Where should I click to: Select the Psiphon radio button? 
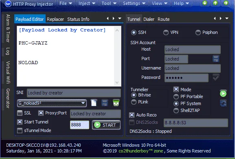(x=198, y=32)
